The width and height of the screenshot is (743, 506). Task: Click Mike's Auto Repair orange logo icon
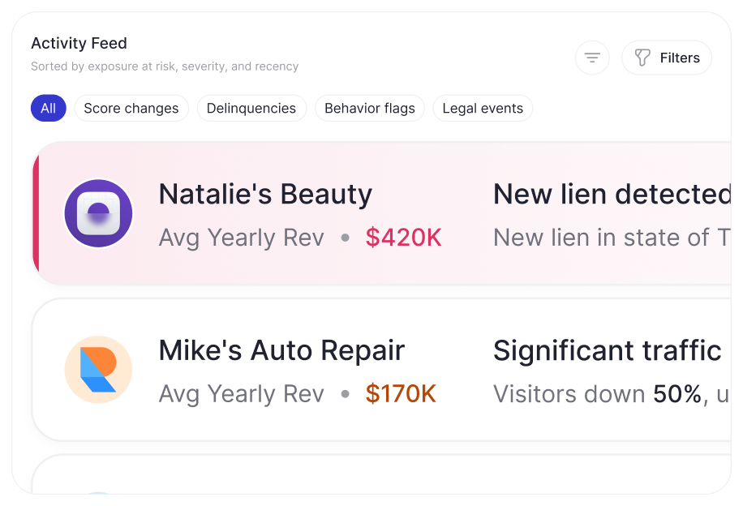point(98,370)
